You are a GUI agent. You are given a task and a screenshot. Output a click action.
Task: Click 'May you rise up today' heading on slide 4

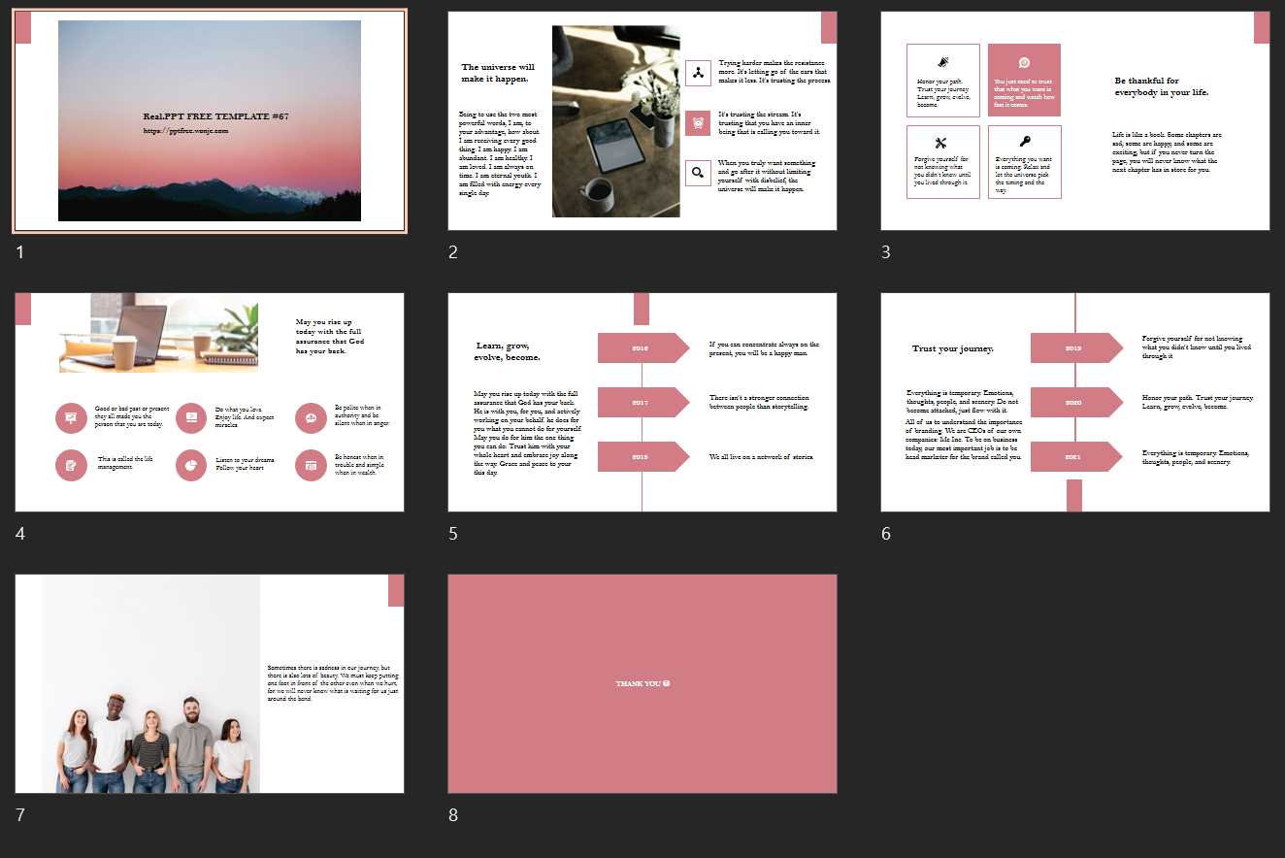click(331, 336)
